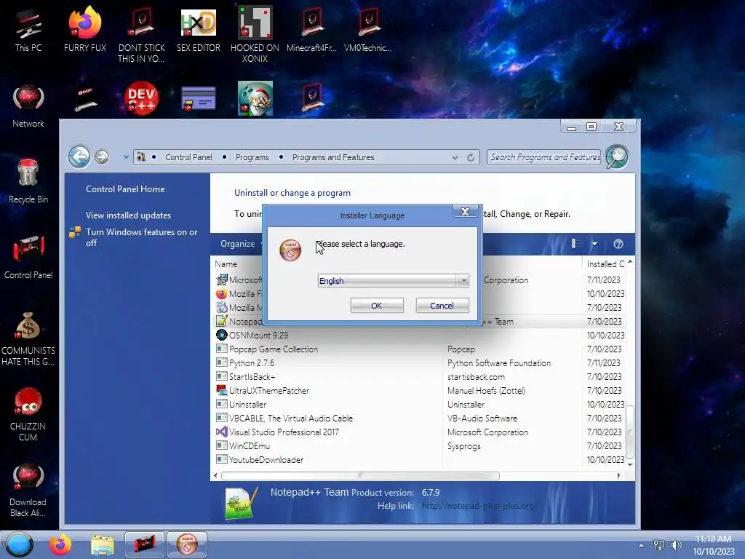Viewport: 745px width, 559px height.
Task: Open the help question mark button
Action: tap(618, 244)
